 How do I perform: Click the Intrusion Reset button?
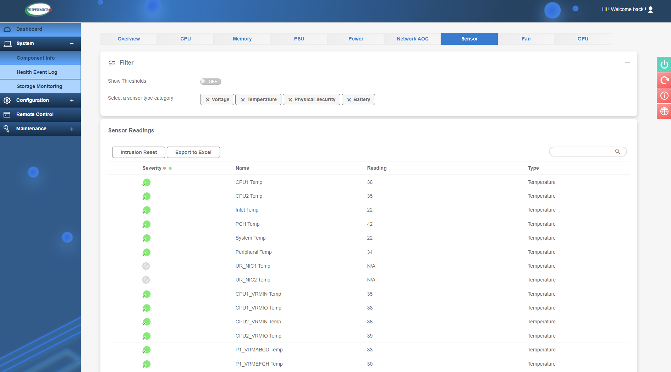[138, 152]
